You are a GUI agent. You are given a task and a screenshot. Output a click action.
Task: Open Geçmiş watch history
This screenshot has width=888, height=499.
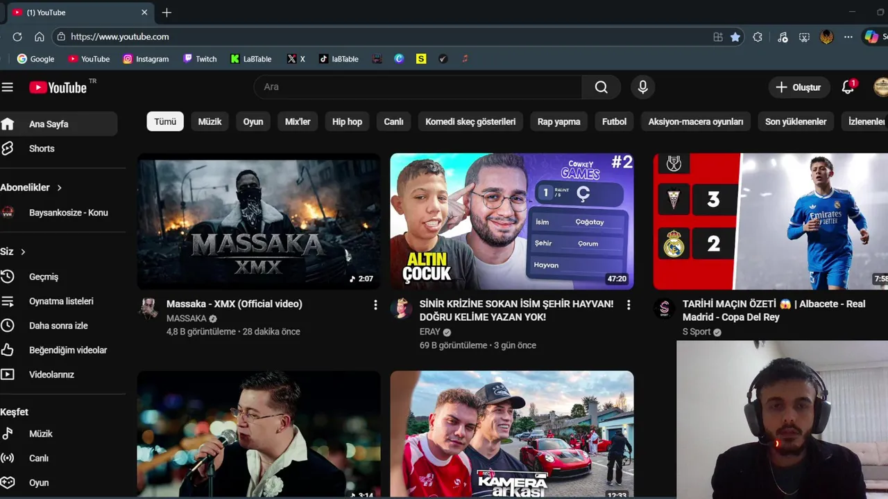(59, 277)
